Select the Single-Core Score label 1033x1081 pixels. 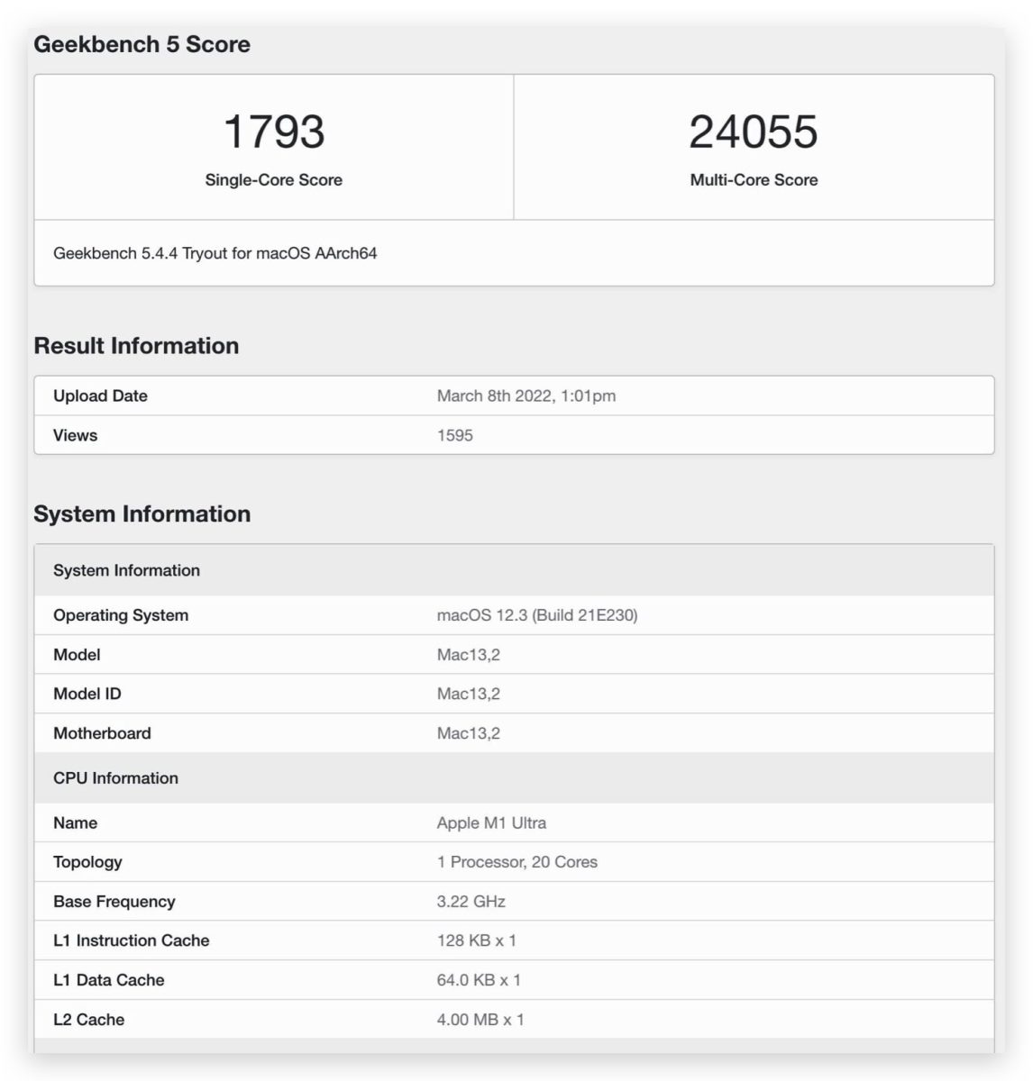[273, 180]
